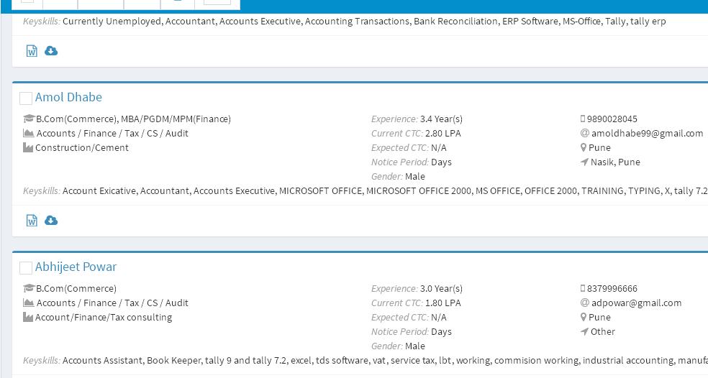Click phone number 8379996666

[x=612, y=288]
